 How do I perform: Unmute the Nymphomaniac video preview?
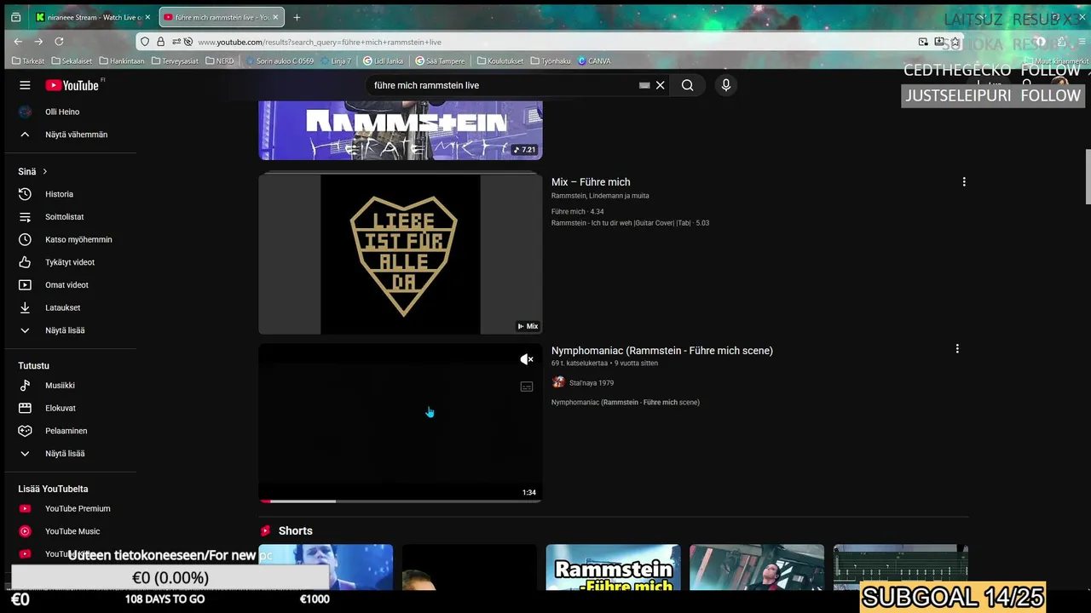pos(527,359)
